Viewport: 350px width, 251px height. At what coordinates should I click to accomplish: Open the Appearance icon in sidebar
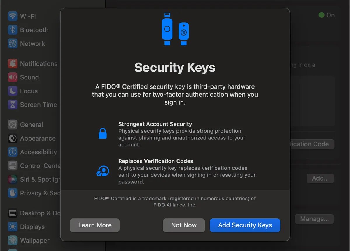point(13,138)
